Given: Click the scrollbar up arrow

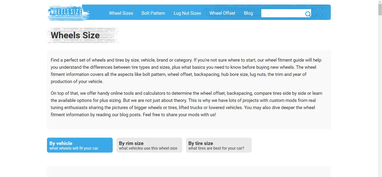Looking at the screenshot, I should [380, 2].
